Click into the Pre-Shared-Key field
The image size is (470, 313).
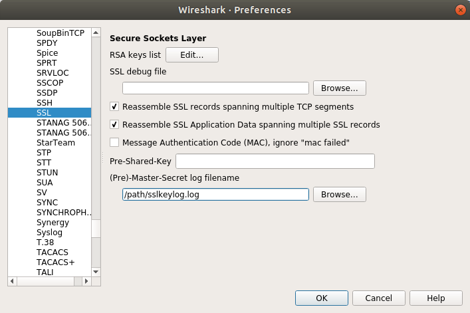click(x=275, y=161)
